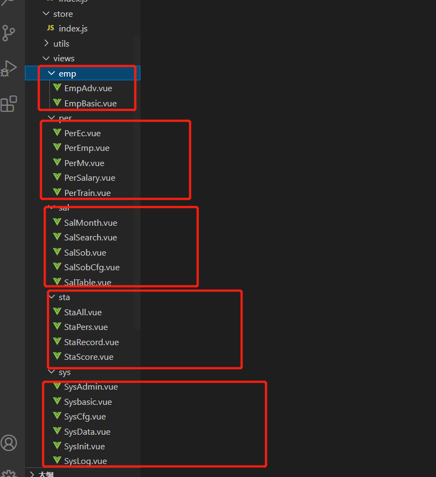Collapse the sta folder chevron

click(52, 297)
